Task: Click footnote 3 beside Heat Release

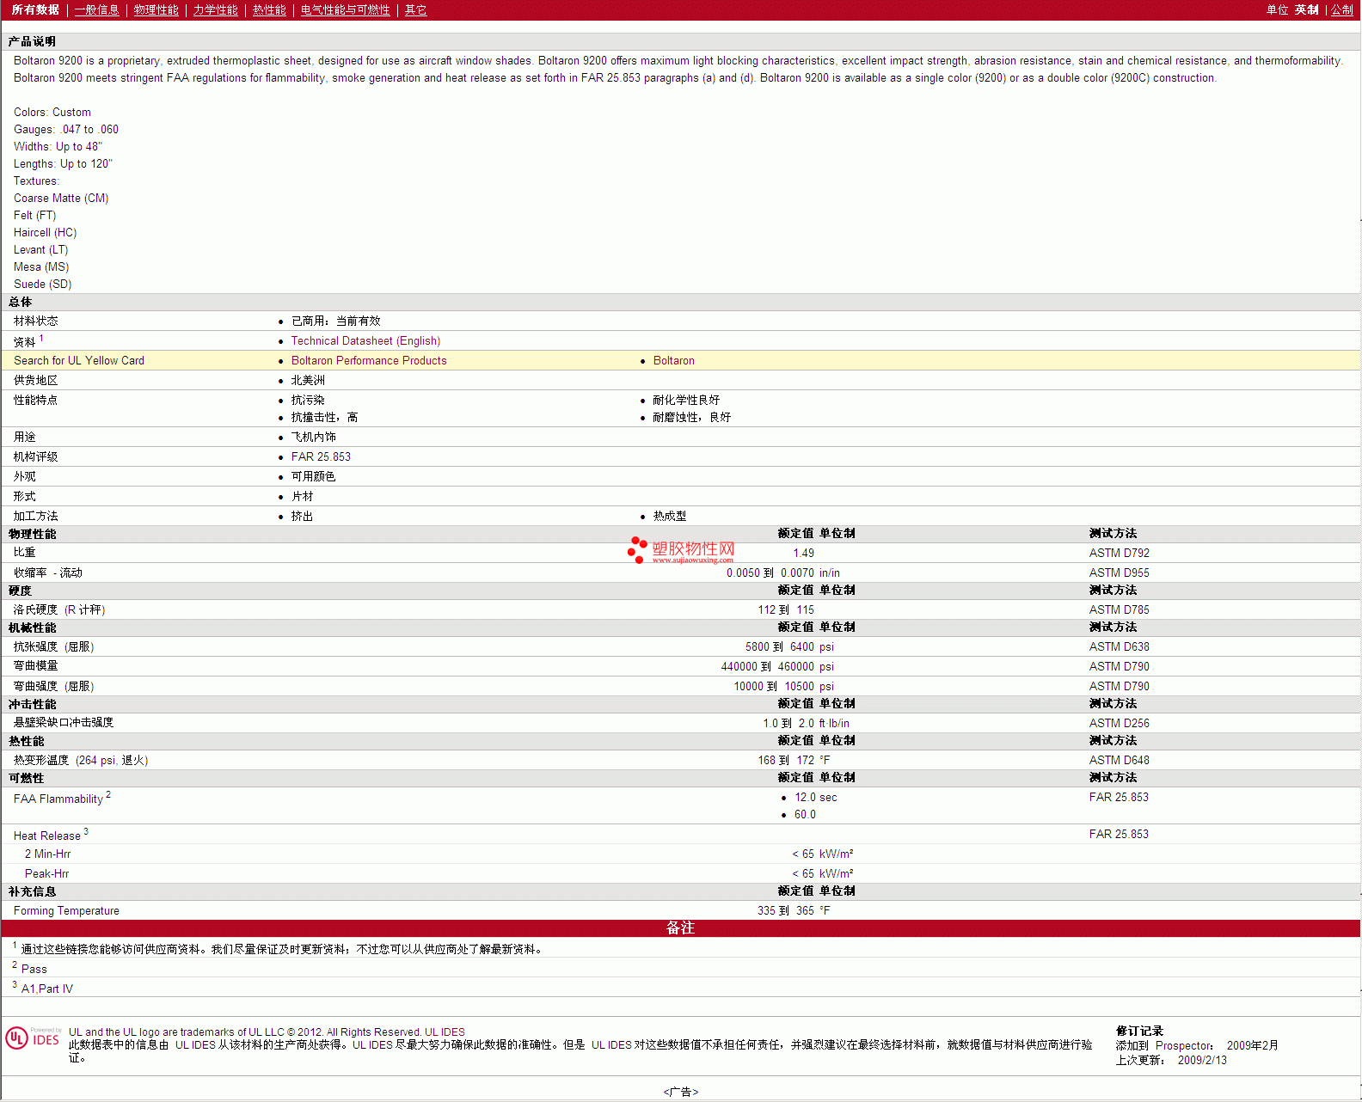Action: click(86, 832)
